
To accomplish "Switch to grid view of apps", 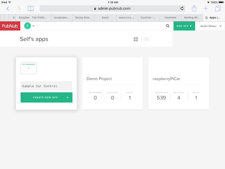I will [x=136, y=39].
